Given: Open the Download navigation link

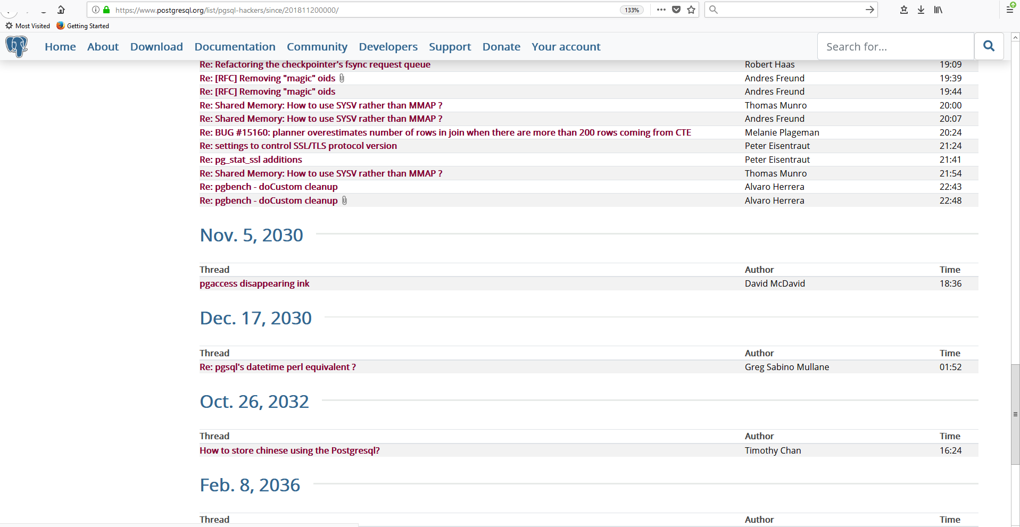Looking at the screenshot, I should (x=156, y=47).
